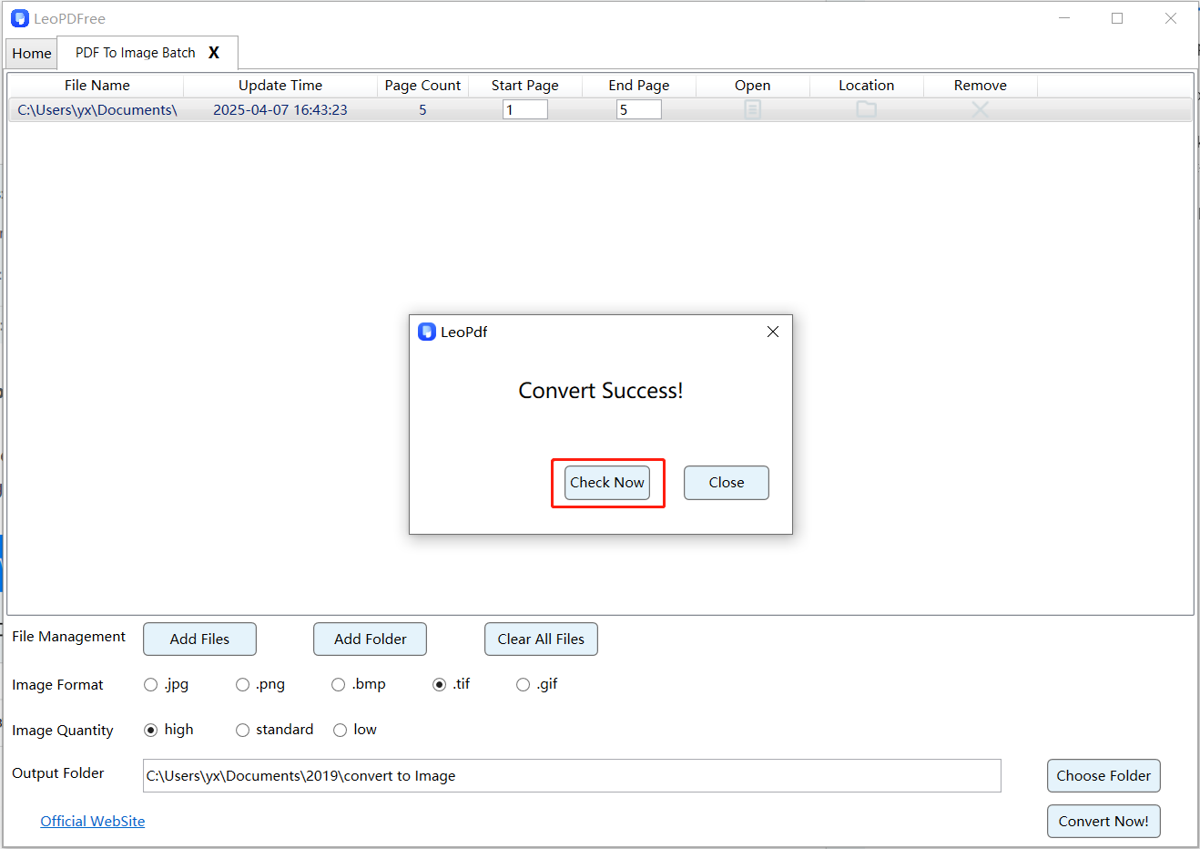Close the PDF To Image Batch tab
Screen dimensions: 1200x849
(214, 53)
